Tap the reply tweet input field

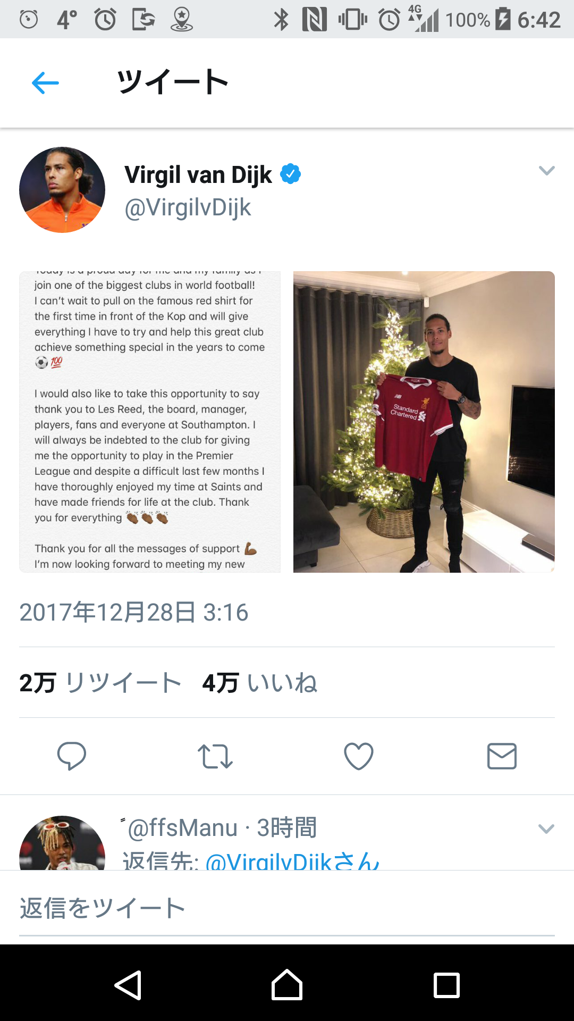(x=287, y=908)
